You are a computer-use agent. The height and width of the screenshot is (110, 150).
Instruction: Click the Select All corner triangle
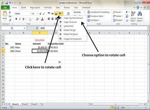point(3,33)
